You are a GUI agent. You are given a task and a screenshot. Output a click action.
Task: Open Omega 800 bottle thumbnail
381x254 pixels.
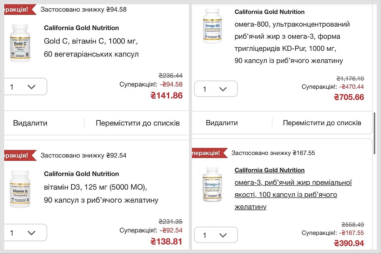[212, 26]
